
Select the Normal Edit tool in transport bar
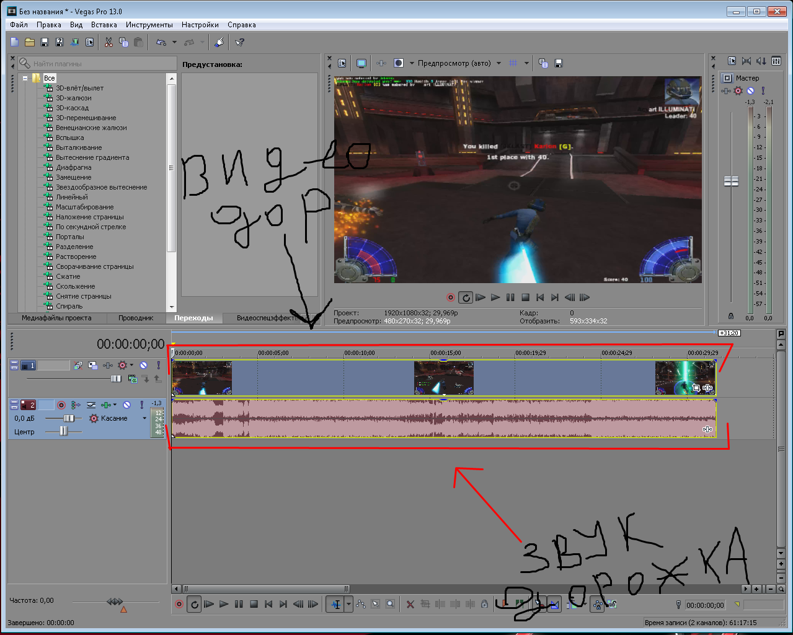[x=335, y=604]
